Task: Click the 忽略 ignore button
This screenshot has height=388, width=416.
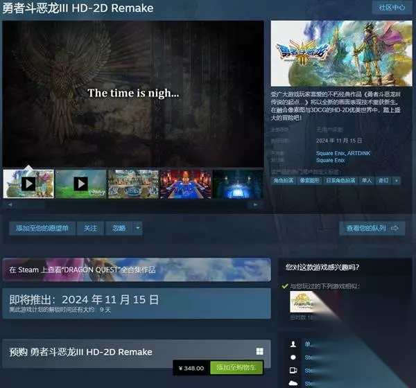Action: tap(119, 228)
